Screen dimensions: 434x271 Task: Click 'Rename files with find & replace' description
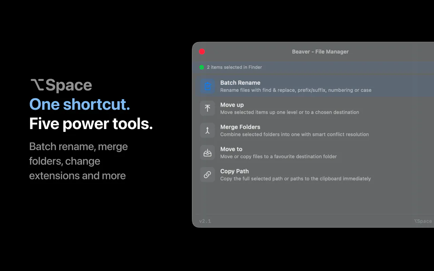pyautogui.click(x=296, y=90)
